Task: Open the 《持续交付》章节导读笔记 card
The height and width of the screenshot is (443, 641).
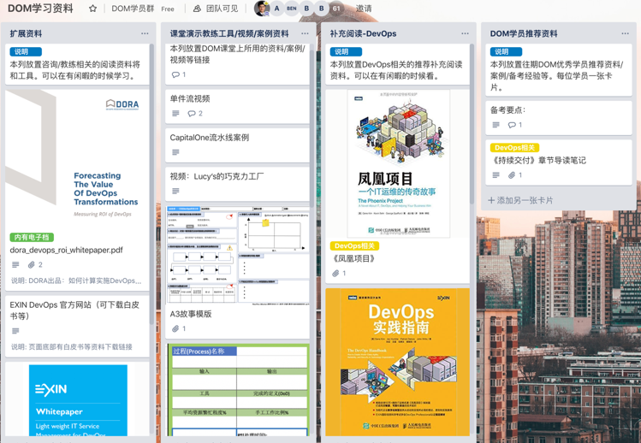Action: 559,162
